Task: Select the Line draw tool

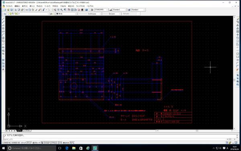Action: [x=3, y=19]
